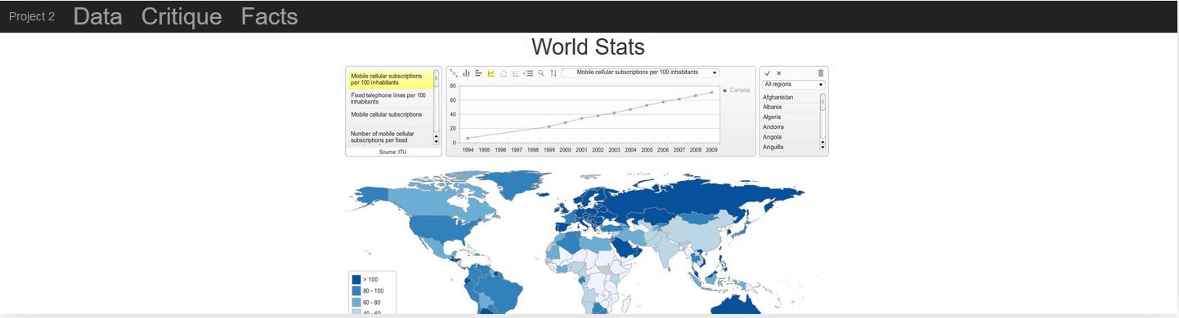Open the All regions dropdown

(793, 84)
